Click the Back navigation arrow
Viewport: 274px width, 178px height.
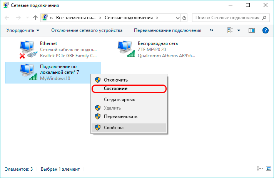[7, 18]
